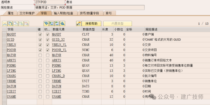Open data element CHARG_D link
Image resolution: width=210 pixels, height=105 pixels.
58,76
